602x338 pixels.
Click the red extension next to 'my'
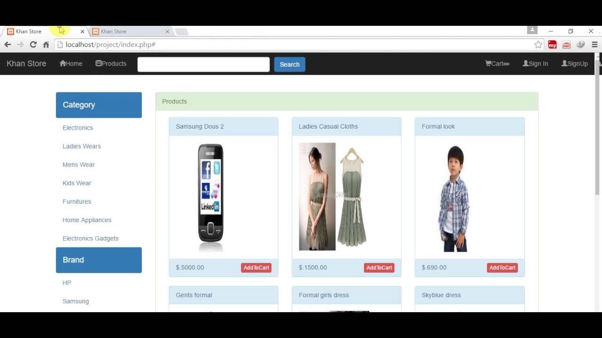pyautogui.click(x=567, y=45)
